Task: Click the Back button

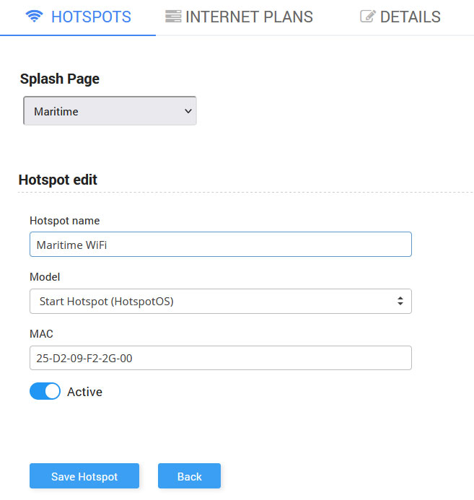Action: coord(189,476)
